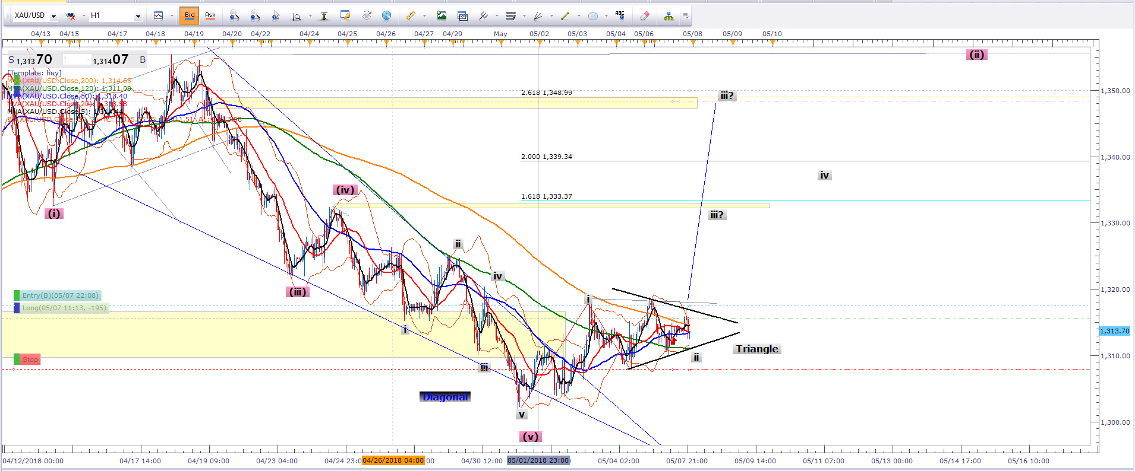Click the zoom in magnifier icon
This screenshot has width=1135, height=471.
pyautogui.click(x=234, y=16)
